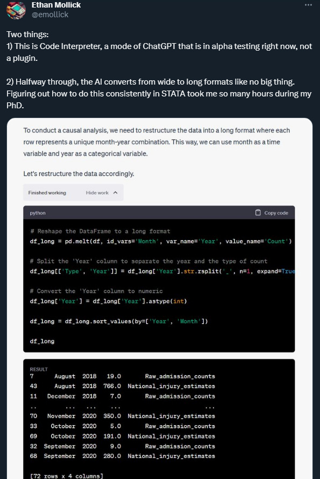The width and height of the screenshot is (320, 479).
Task: Click result row 7 August 19.0
Action: point(122,376)
